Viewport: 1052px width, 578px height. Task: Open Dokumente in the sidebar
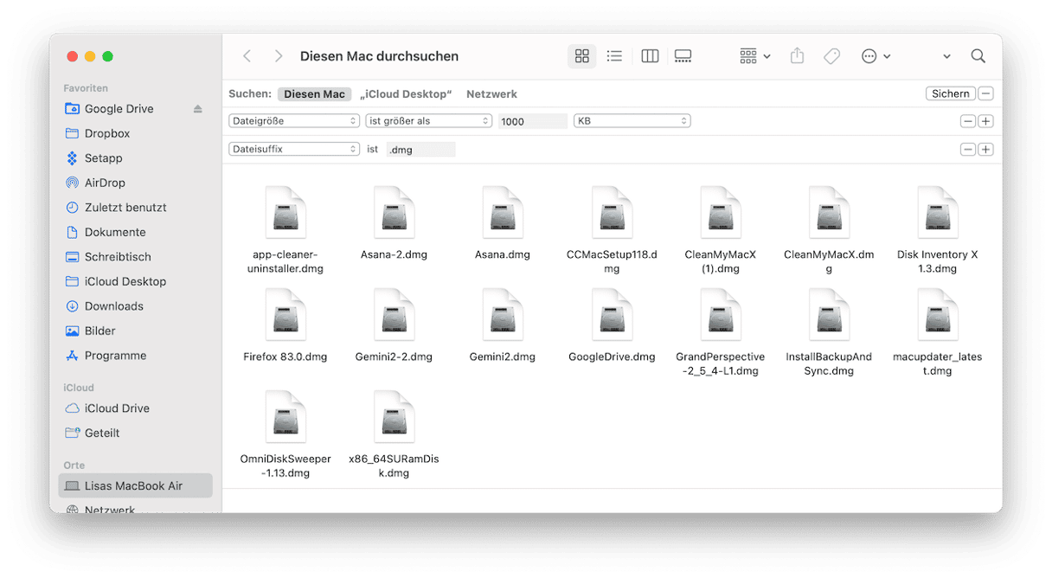point(115,232)
